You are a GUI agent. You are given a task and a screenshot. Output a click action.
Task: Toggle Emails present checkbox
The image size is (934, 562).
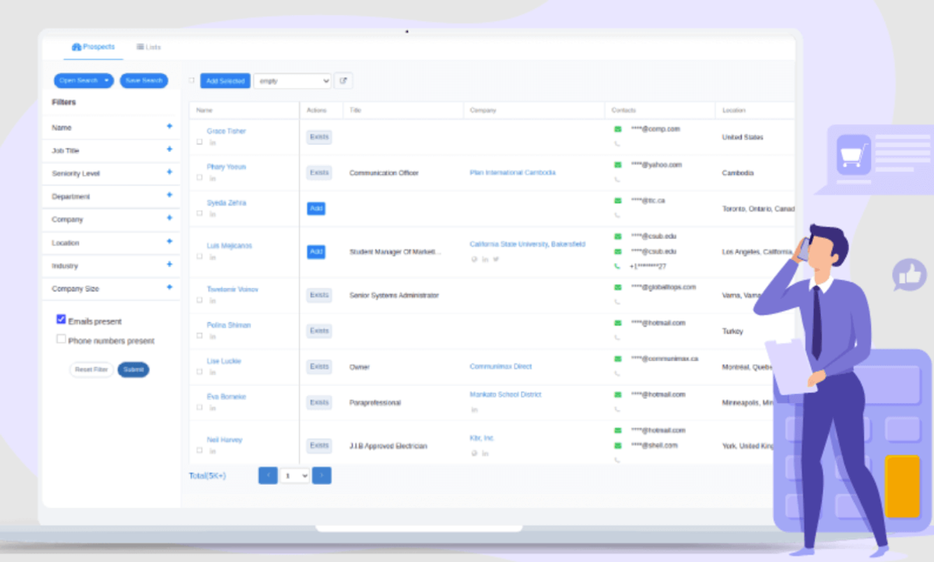(x=61, y=319)
